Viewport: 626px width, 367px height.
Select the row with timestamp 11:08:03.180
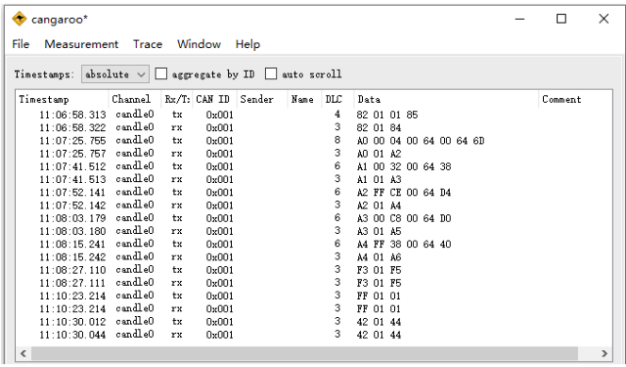click(314, 231)
